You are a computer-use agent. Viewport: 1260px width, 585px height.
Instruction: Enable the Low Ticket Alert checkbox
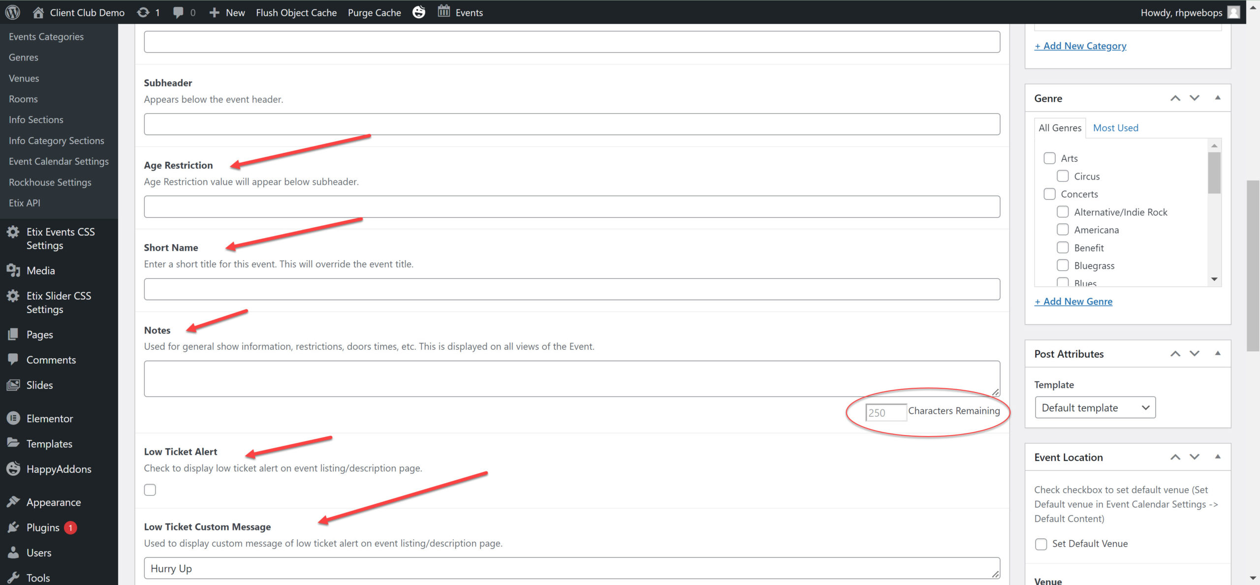tap(150, 490)
